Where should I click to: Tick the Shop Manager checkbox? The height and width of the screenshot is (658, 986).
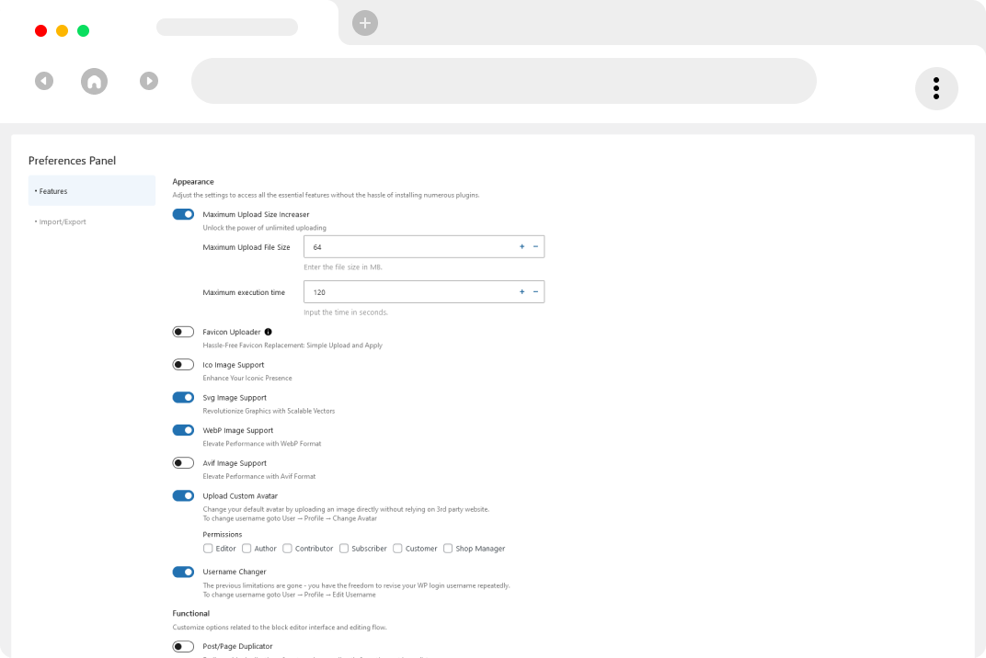(448, 549)
